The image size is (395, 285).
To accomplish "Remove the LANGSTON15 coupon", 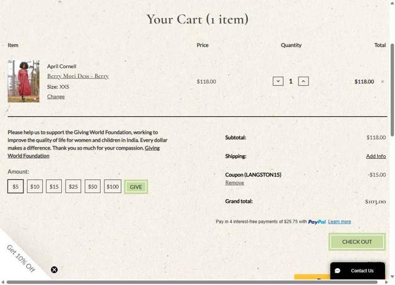I will tap(234, 183).
